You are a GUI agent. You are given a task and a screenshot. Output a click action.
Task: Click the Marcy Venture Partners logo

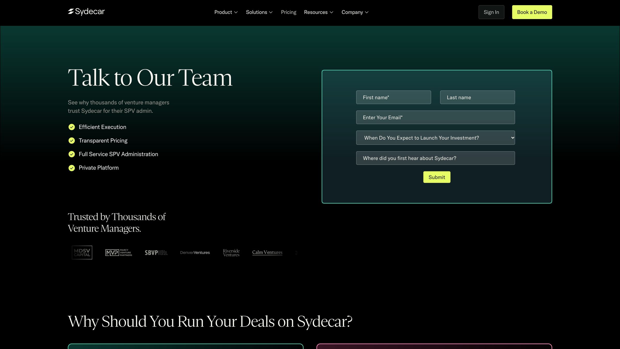[x=119, y=253]
